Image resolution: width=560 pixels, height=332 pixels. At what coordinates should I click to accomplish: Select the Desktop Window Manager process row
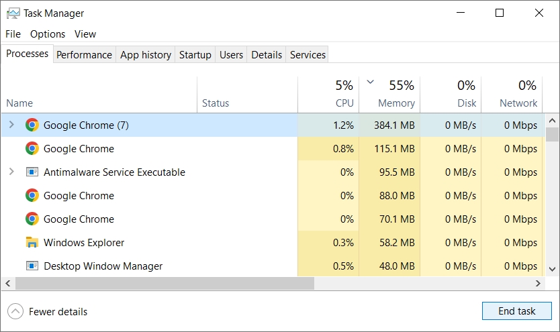click(273, 266)
